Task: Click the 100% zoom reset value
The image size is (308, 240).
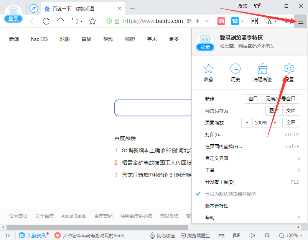Action: coord(261,122)
